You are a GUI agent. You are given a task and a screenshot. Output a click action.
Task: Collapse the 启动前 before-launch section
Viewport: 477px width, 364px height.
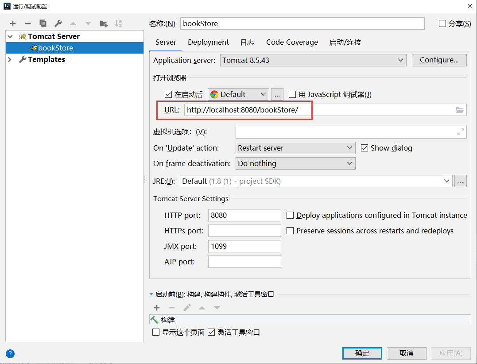(151, 294)
